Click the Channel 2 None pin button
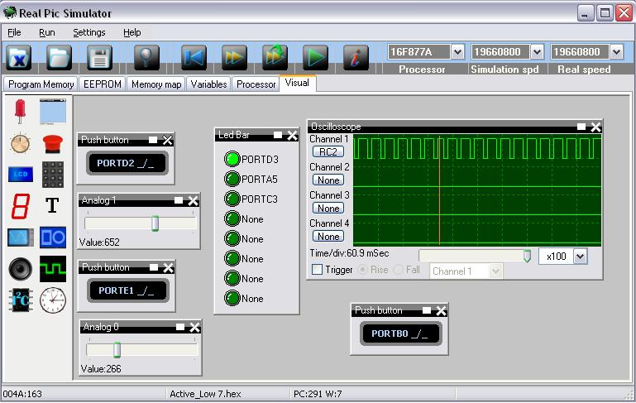The image size is (636, 403). 328,180
